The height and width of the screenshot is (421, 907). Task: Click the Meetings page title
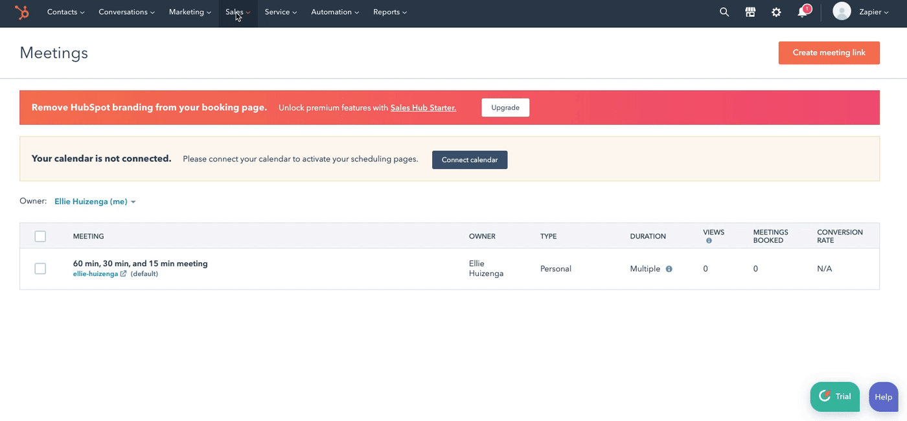pos(54,53)
